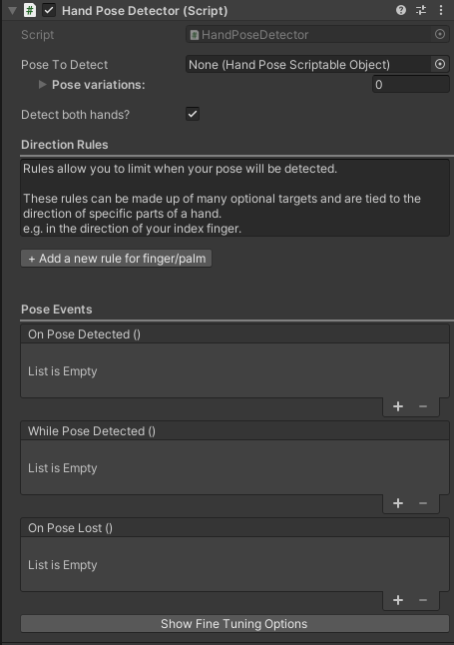Select the Pose variations count field
This screenshot has height=645, width=454.
click(x=410, y=84)
